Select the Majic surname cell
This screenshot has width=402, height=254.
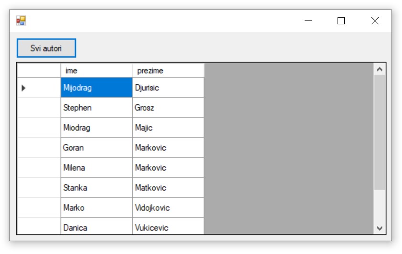[x=168, y=128]
